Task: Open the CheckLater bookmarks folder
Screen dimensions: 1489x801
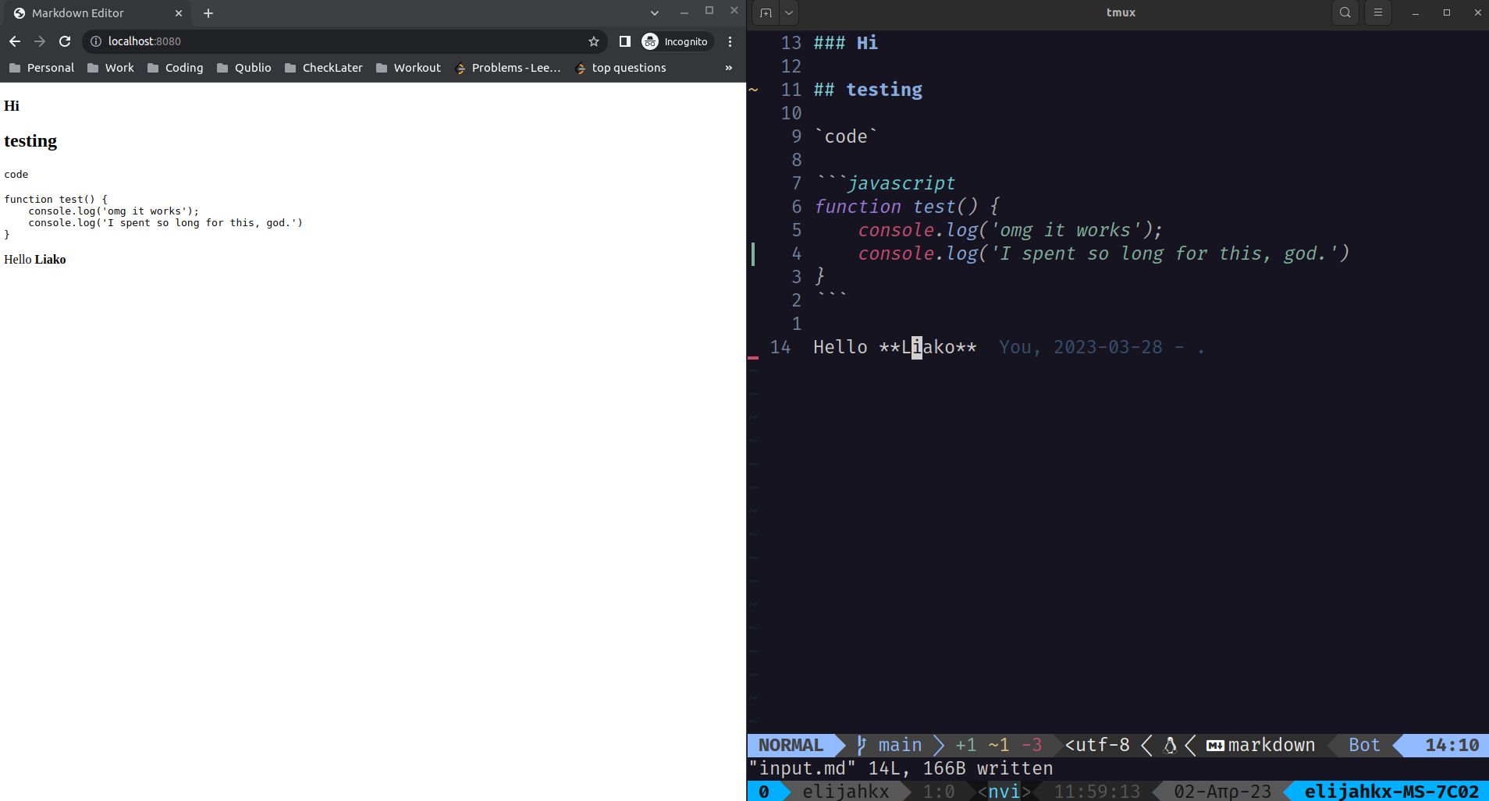Action: click(324, 68)
